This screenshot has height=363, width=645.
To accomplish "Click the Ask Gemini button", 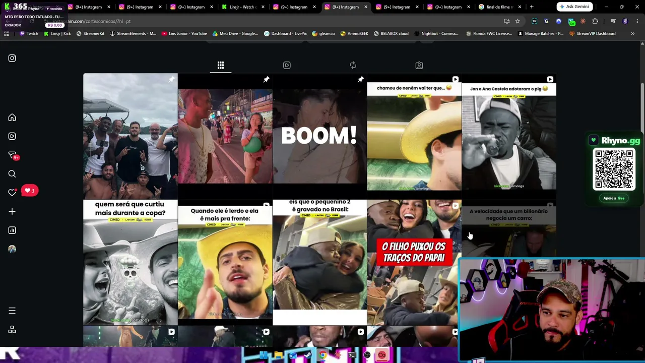I will 574,7.
